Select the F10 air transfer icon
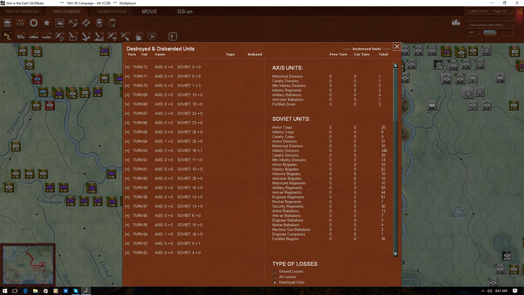This screenshot has height=295, width=524. coord(125,36)
